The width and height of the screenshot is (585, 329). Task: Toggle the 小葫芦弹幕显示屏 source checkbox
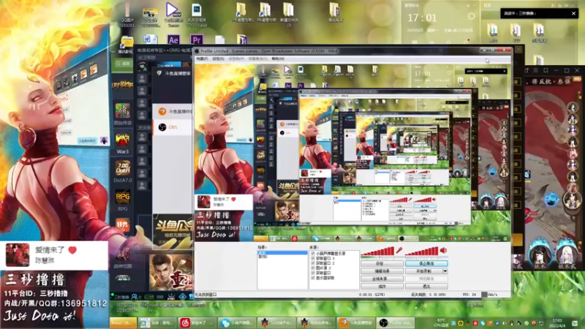coord(313,253)
